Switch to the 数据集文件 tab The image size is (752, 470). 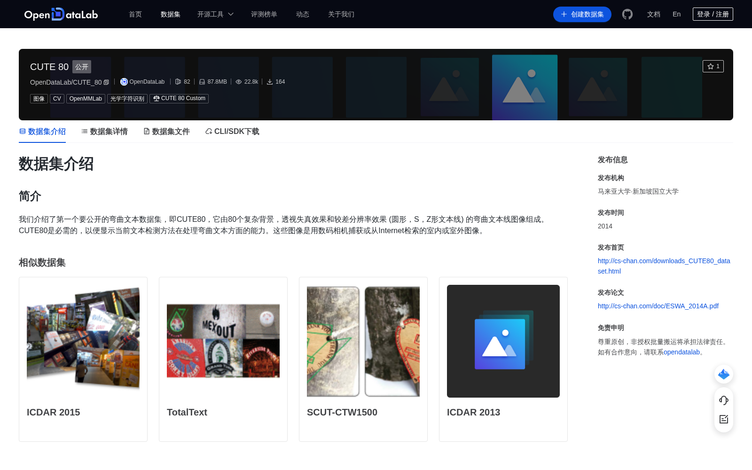coord(166,132)
